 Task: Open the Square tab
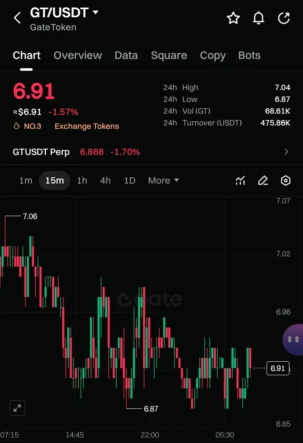click(x=169, y=56)
